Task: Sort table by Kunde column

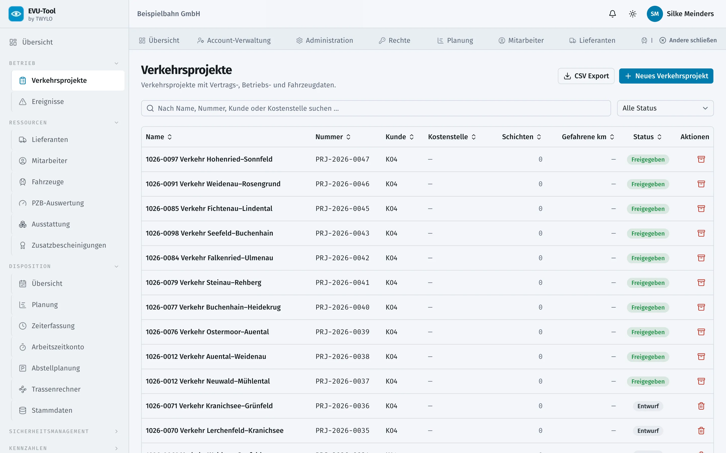Action: pos(400,137)
